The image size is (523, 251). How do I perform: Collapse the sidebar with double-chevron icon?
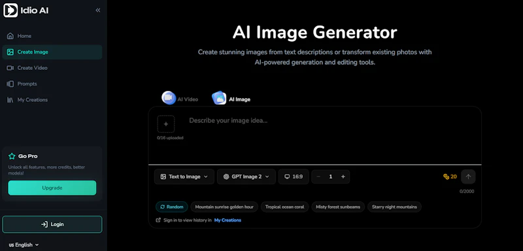(x=97, y=10)
